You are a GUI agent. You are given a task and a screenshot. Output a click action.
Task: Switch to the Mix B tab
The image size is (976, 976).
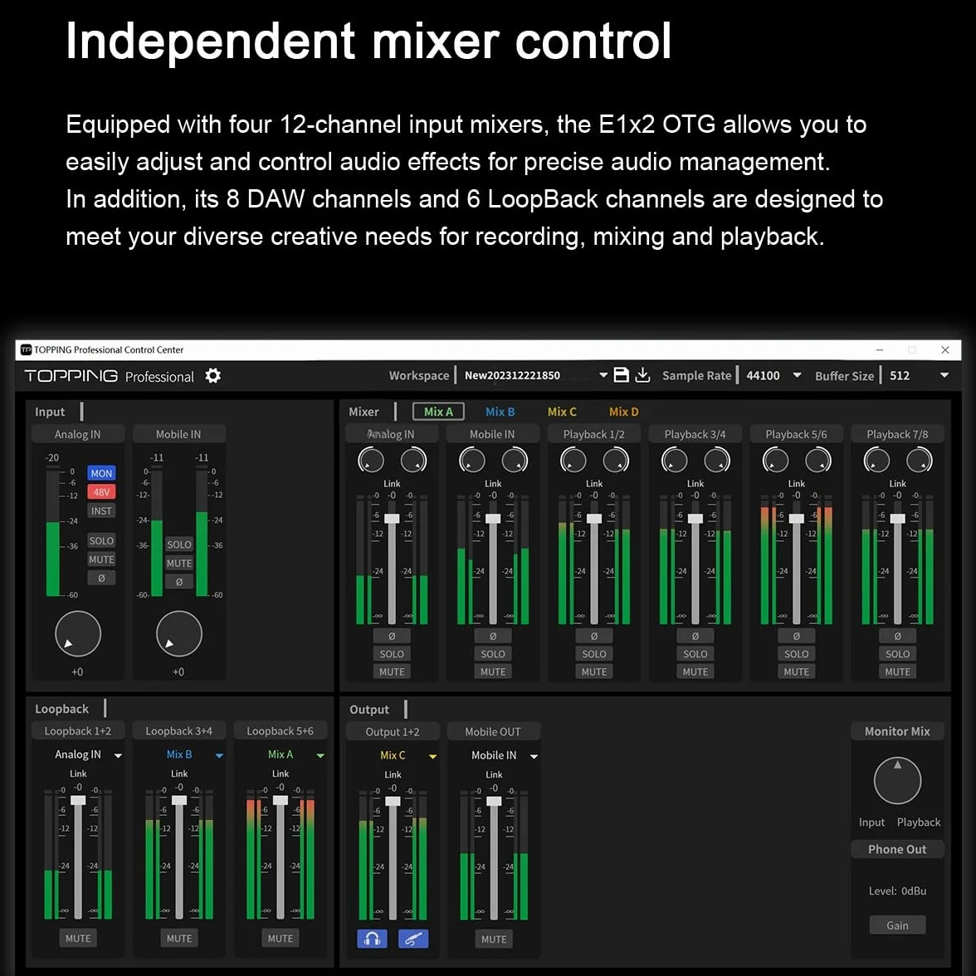click(500, 412)
